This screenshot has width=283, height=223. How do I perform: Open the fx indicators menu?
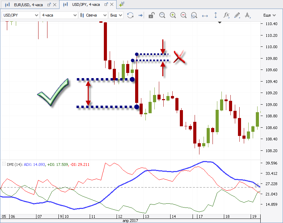click(x=226, y=15)
